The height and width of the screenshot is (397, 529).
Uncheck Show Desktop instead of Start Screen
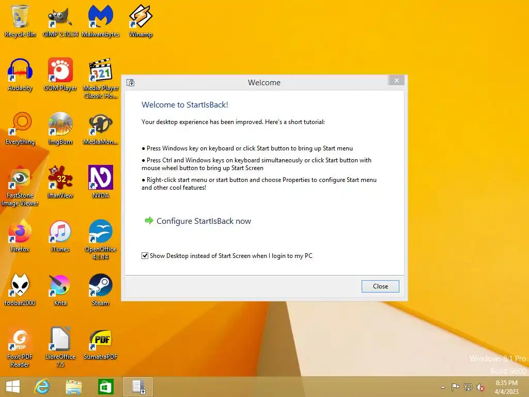tap(145, 255)
